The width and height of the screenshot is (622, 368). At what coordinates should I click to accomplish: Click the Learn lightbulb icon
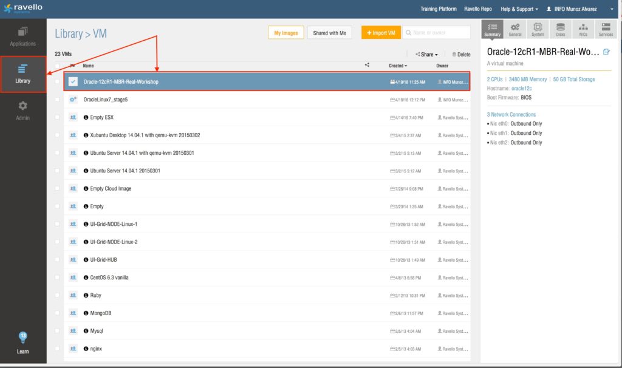[23, 342]
